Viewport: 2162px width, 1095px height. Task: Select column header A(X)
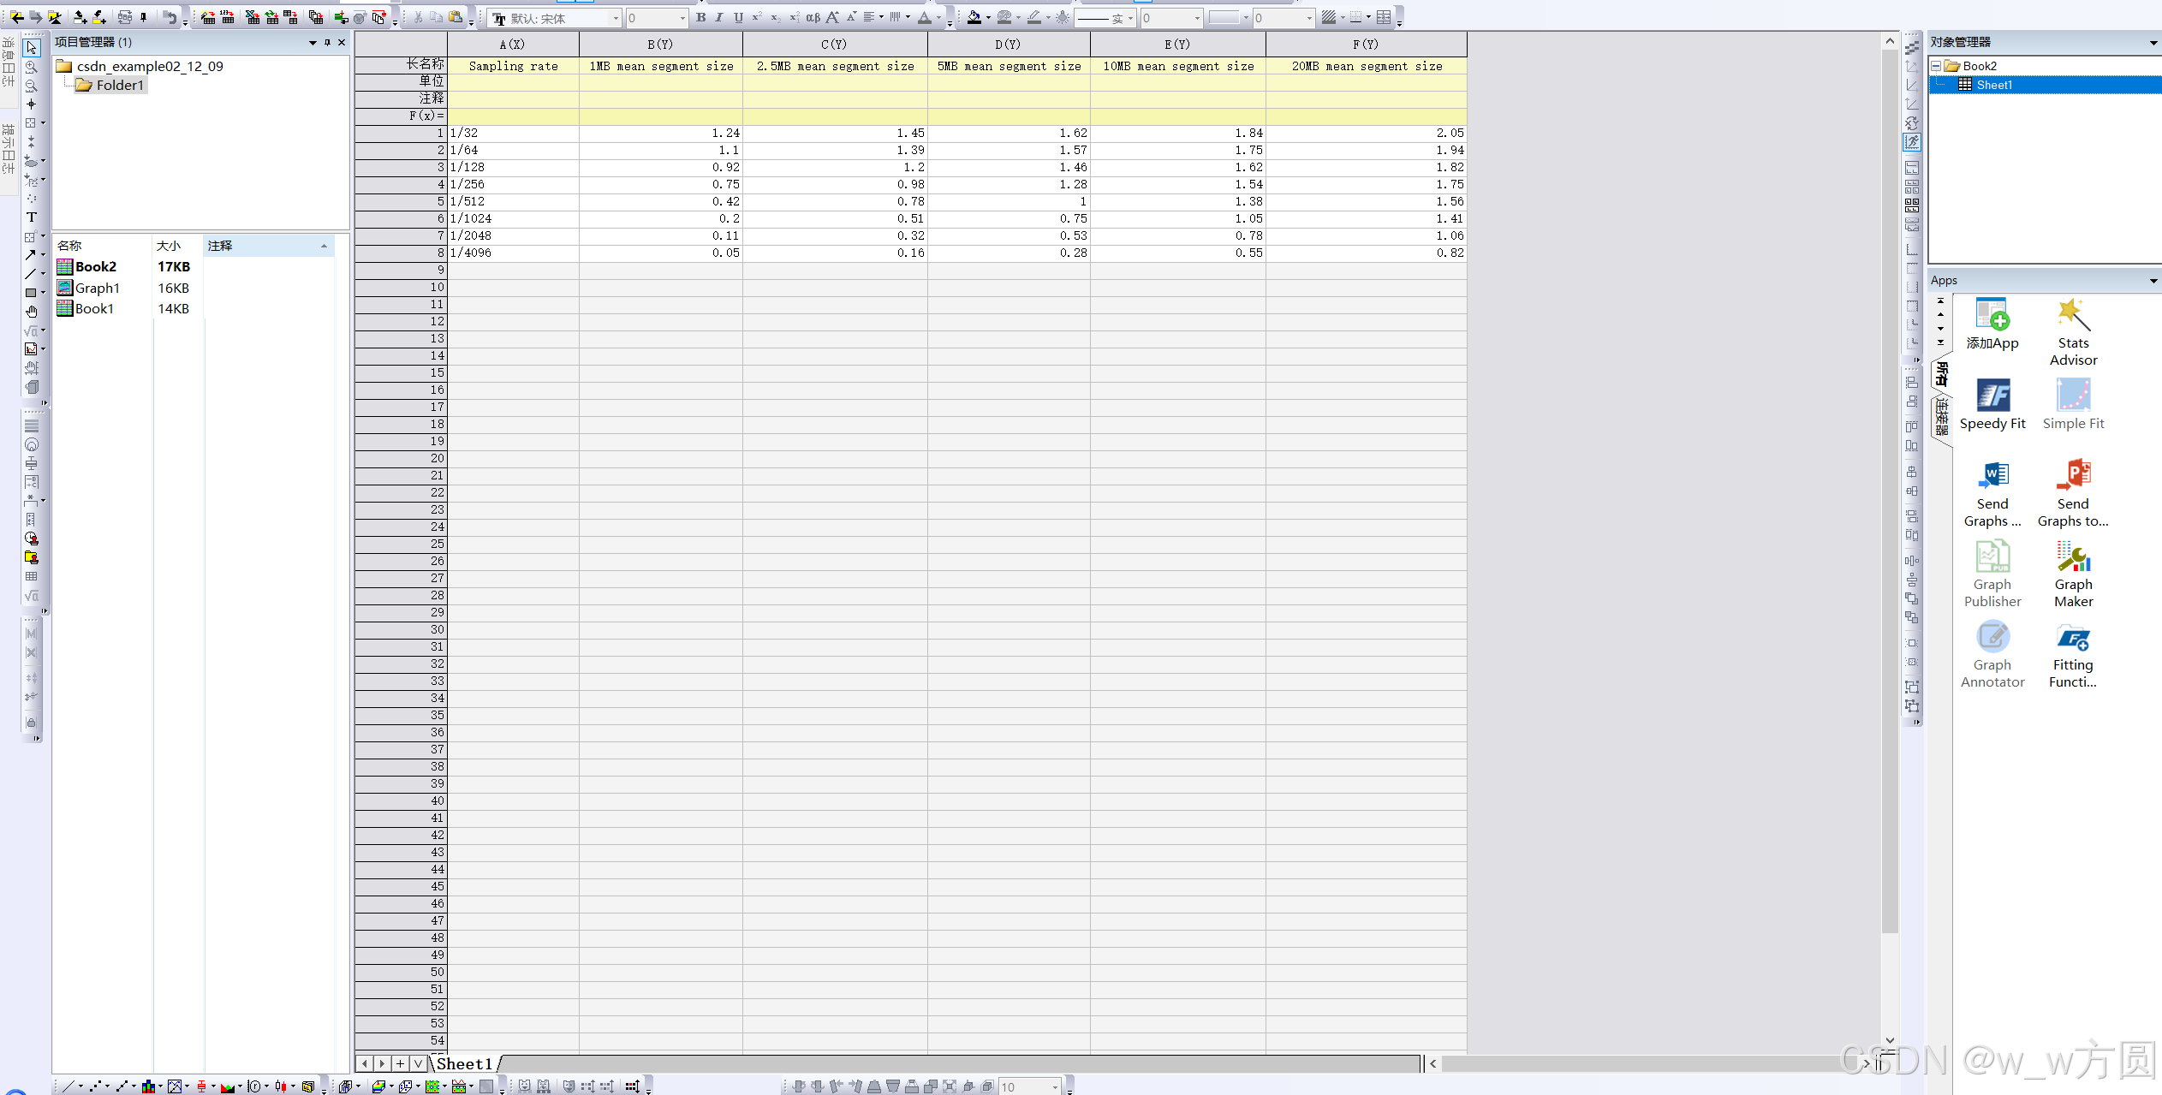512,45
